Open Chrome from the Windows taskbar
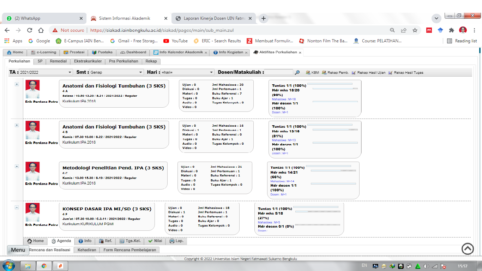This screenshot has width=482, height=271. [x=44, y=266]
